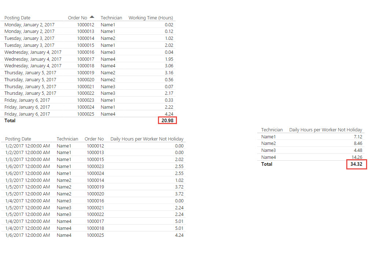Image resolution: width=384 pixels, height=269 pixels.
Task: Select the Tuesday, January 3, 2017 date for order 1000014
Action: (29, 38)
